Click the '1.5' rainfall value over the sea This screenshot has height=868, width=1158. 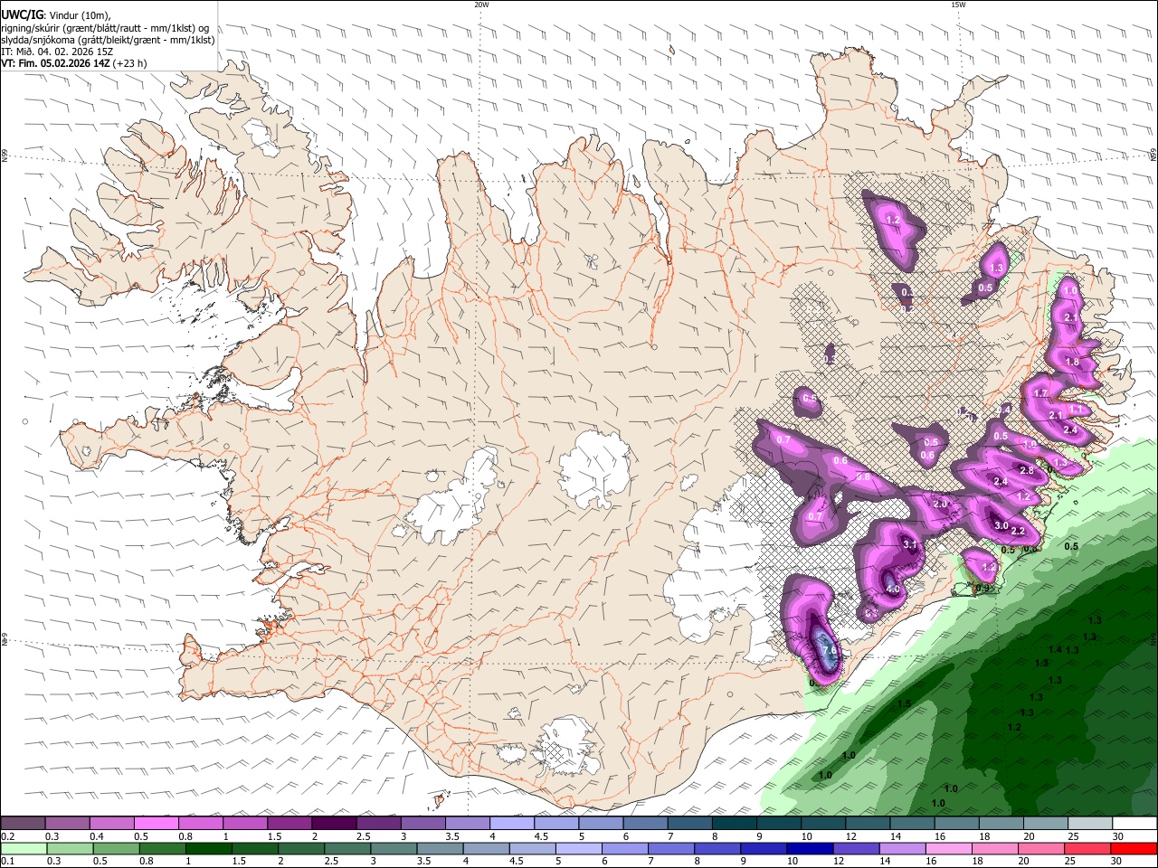click(x=905, y=703)
